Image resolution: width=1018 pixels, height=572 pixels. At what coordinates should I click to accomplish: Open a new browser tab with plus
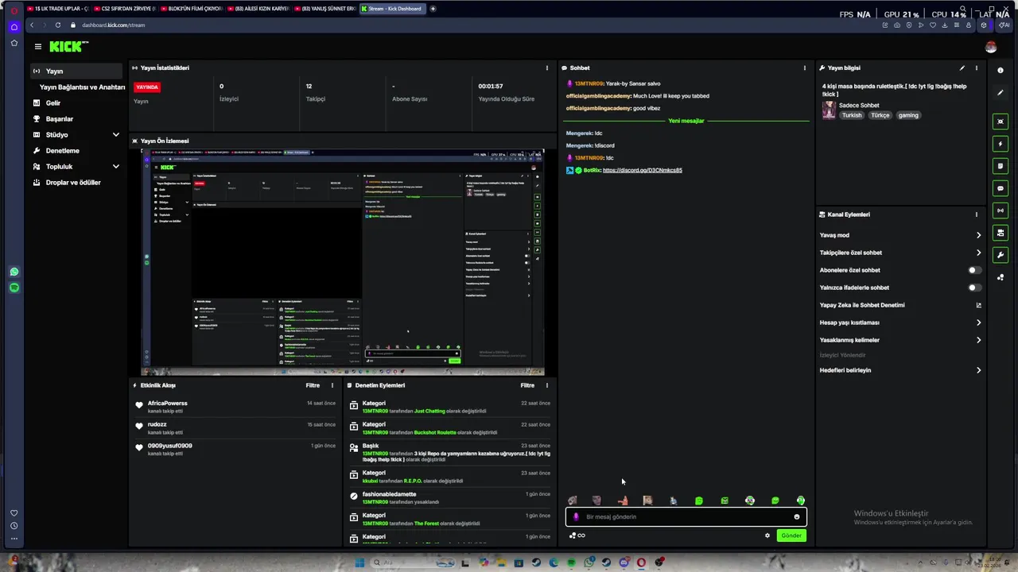[x=433, y=9]
